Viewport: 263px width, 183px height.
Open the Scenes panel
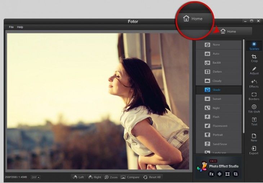point(254,46)
